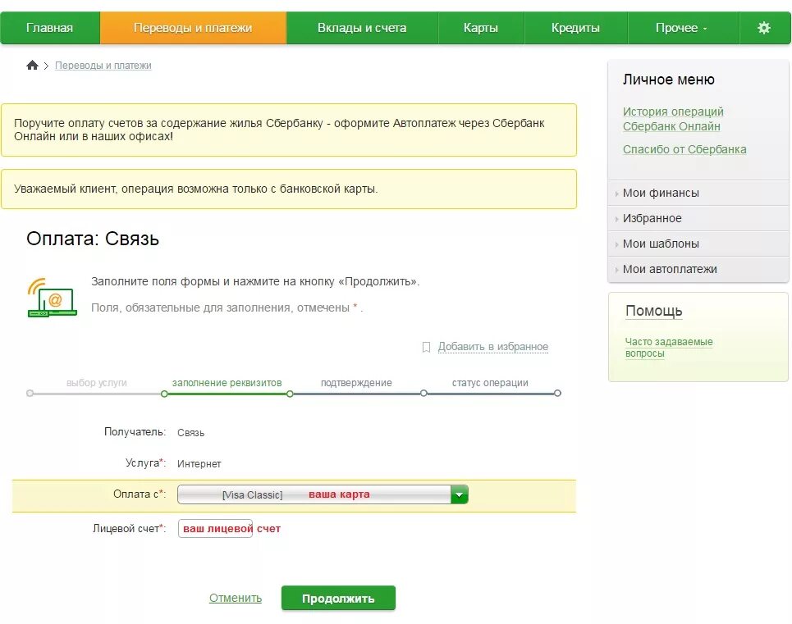Click the выбор услуги progress step

(x=97, y=383)
